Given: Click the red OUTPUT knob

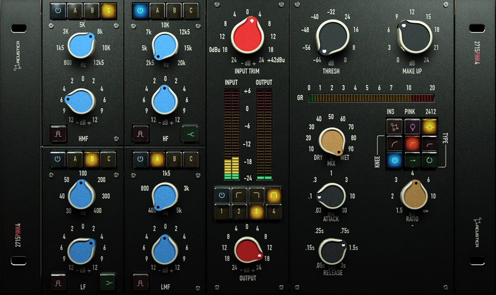Looking at the screenshot, I should (249, 250).
